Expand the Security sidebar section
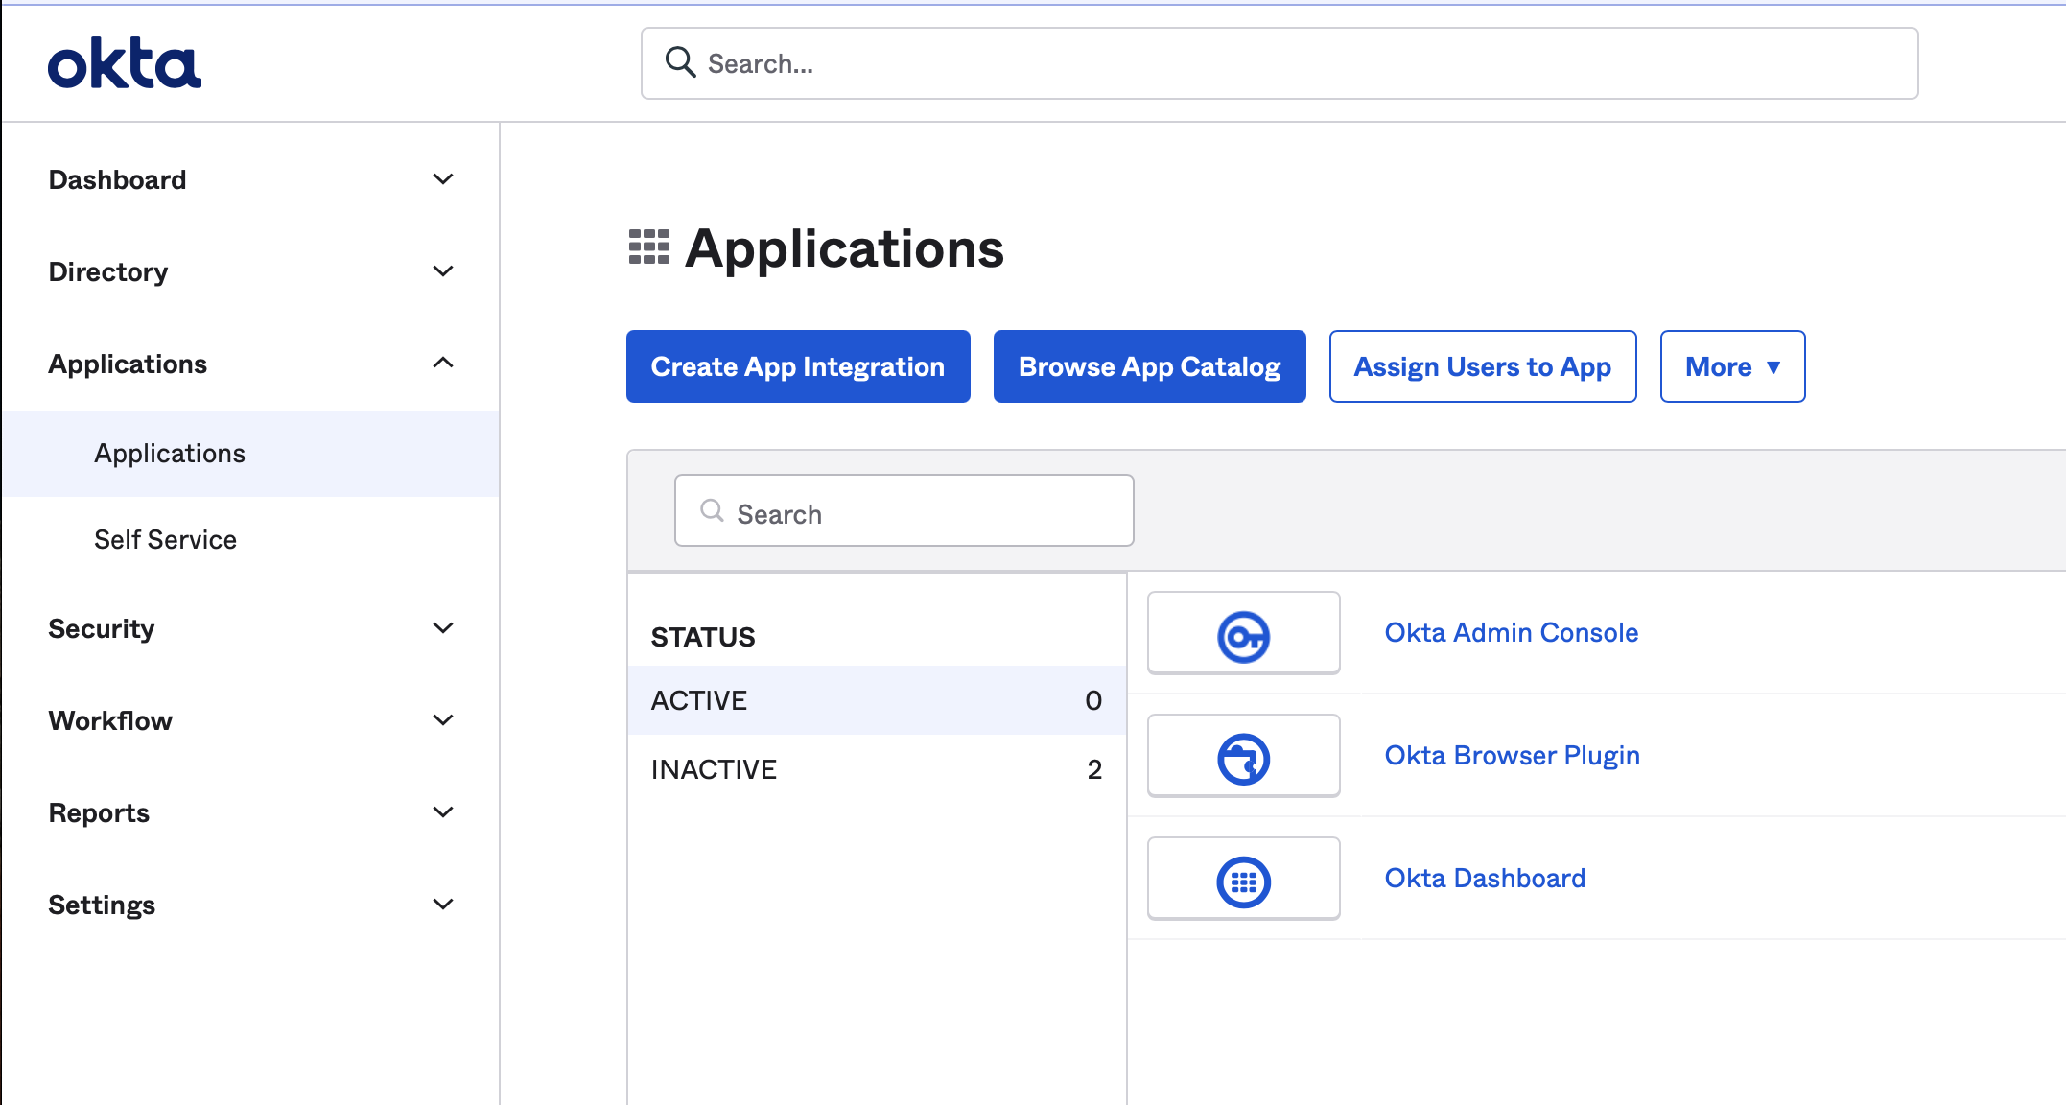The height and width of the screenshot is (1105, 2066). [x=442, y=628]
